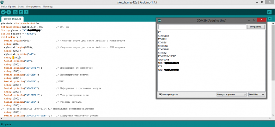Viewport: 275px width, 127px height.
Task: Click ATH in serial monitor output
Action: coord(160,66)
